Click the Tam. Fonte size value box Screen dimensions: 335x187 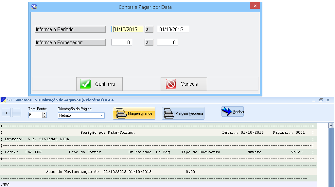(35, 115)
